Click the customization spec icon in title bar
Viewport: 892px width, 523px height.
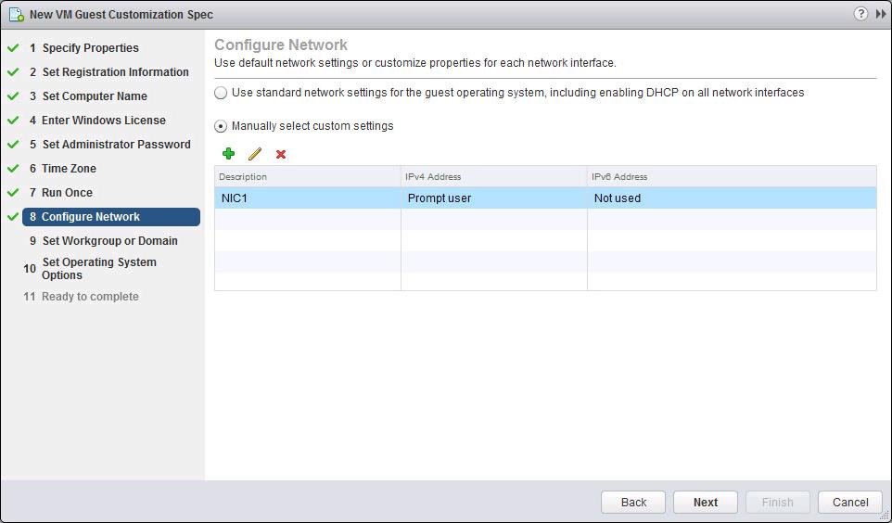(x=16, y=15)
